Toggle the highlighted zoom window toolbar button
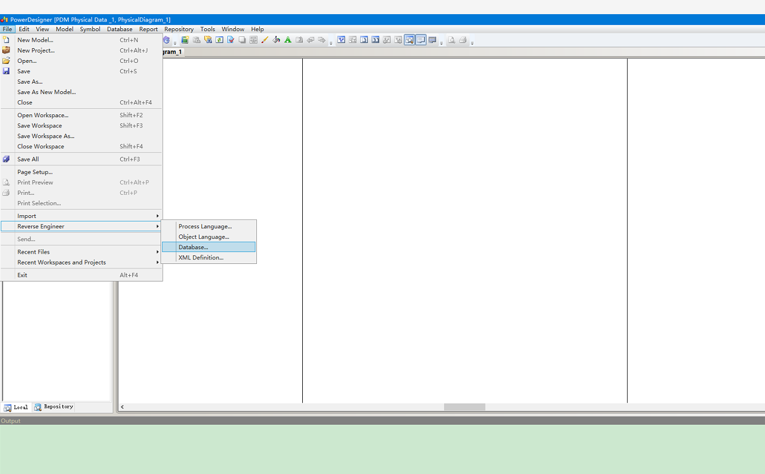The width and height of the screenshot is (765, 474). point(409,40)
